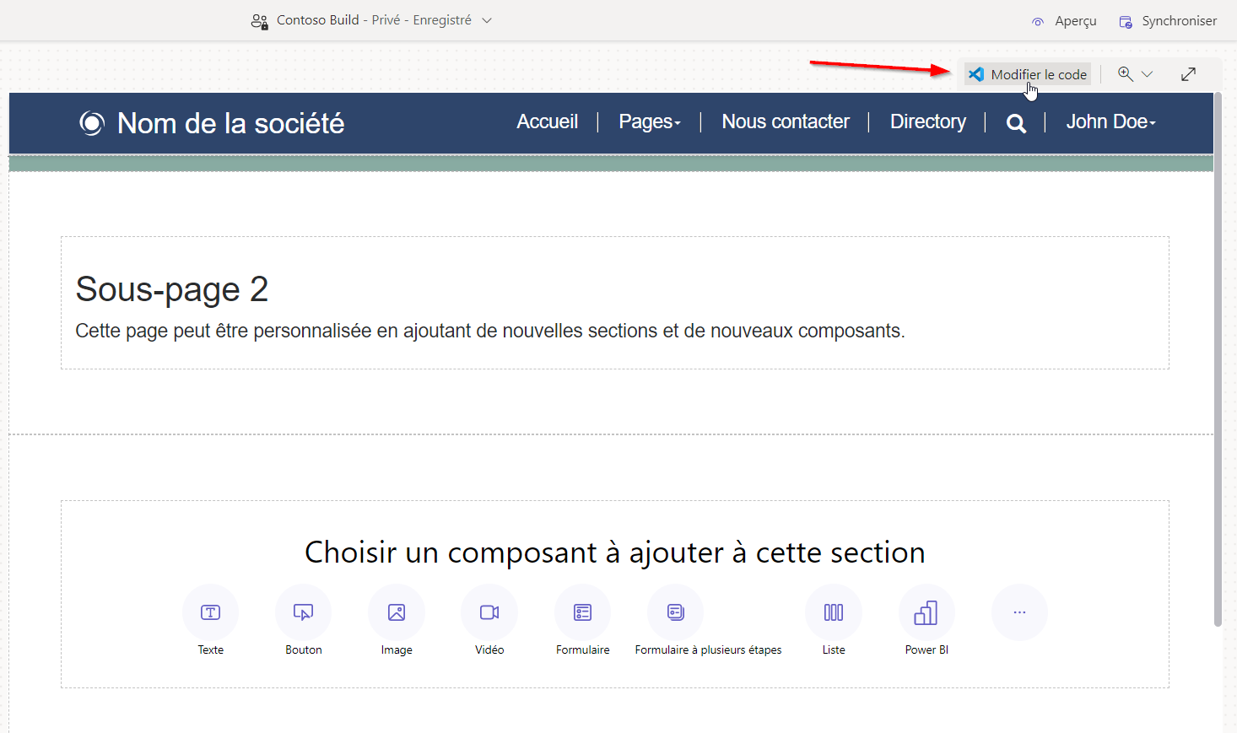Viewport: 1237px width, 733px height.
Task: Select the paragraph starting with Cette page peut être
Action: [490, 331]
